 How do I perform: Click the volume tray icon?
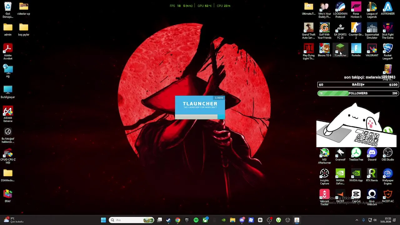pos(375,220)
